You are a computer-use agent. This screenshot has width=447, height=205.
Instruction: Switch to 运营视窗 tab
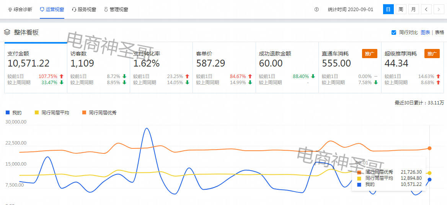(x=52, y=10)
